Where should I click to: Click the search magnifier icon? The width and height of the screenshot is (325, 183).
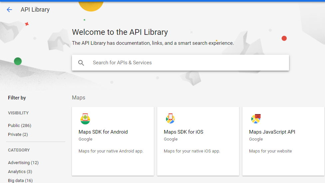pyautogui.click(x=81, y=63)
